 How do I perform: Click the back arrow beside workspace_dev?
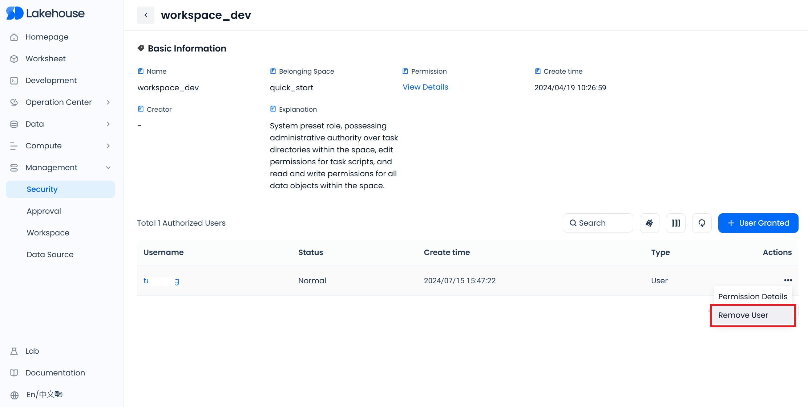[146, 15]
